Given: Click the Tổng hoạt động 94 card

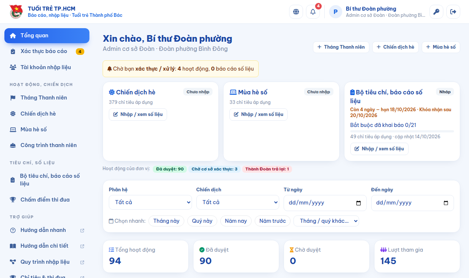Looking at the screenshot, I should (x=145, y=256).
